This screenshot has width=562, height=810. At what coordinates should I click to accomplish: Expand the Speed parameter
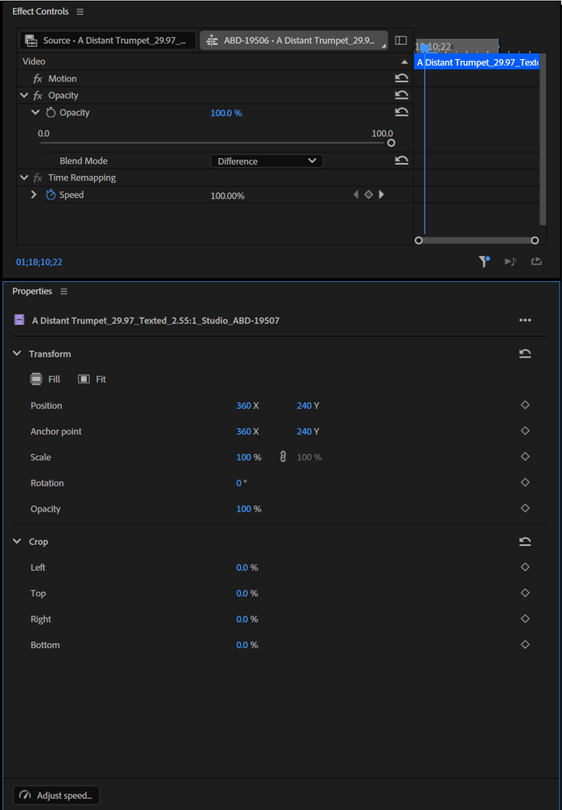coord(34,195)
